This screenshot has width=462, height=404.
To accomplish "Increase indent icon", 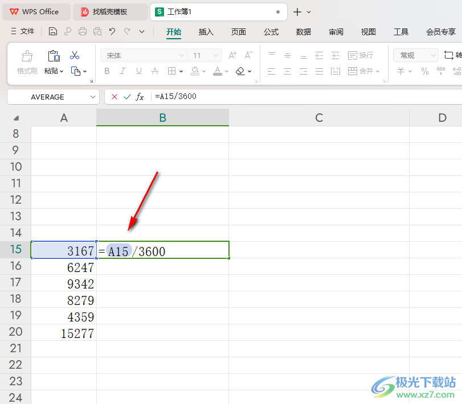I will [336, 55].
